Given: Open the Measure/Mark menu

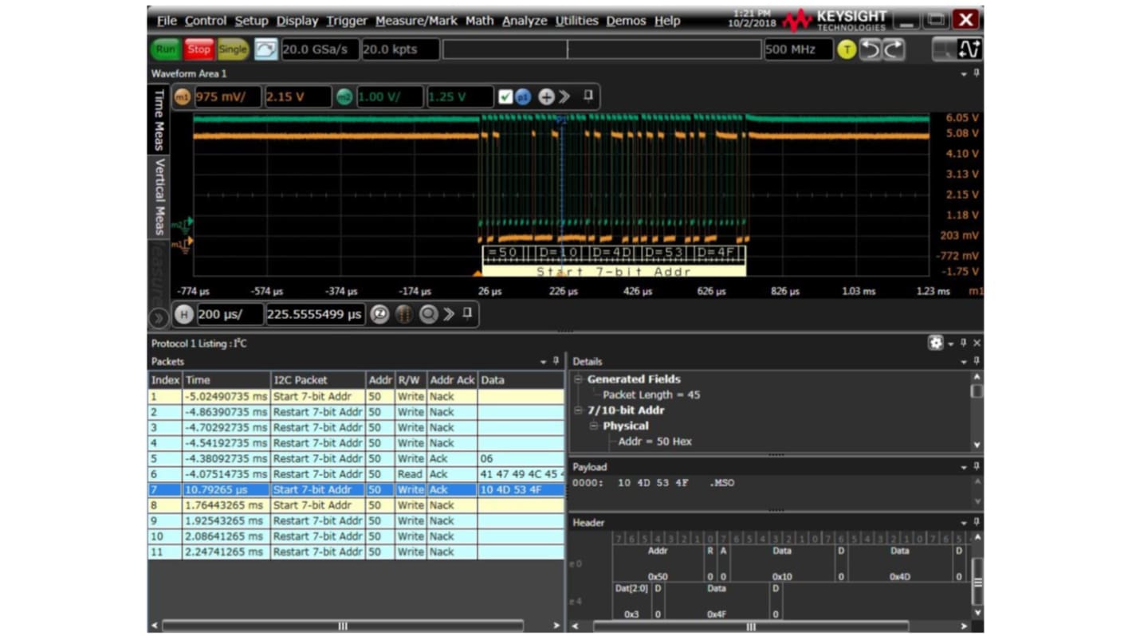Looking at the screenshot, I should (x=416, y=21).
